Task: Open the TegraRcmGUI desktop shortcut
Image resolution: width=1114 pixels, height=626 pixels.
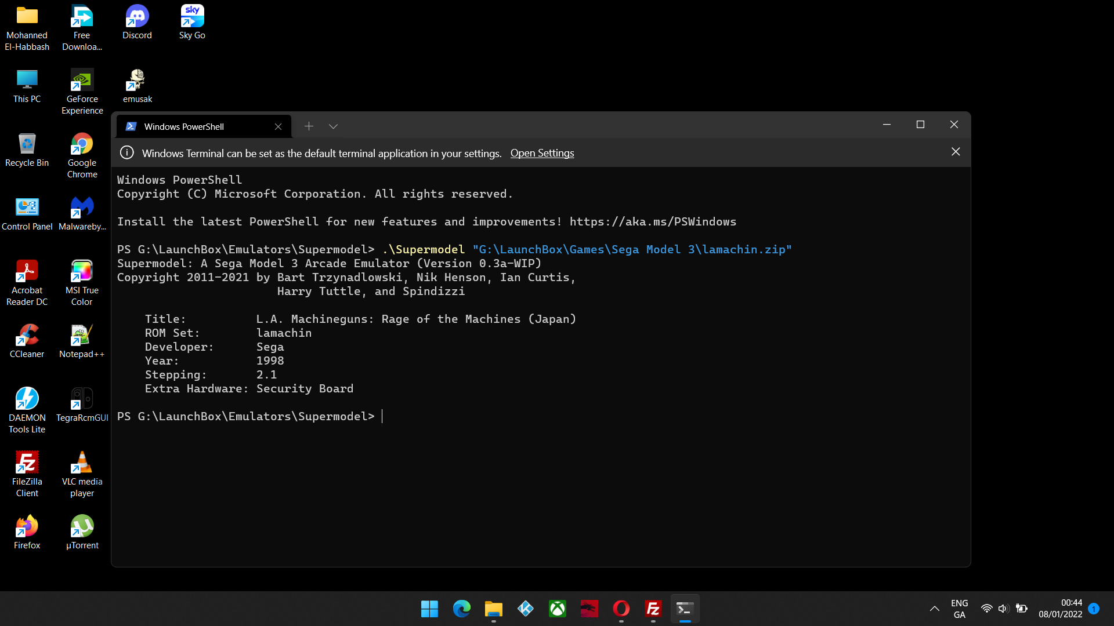Action: point(82,406)
